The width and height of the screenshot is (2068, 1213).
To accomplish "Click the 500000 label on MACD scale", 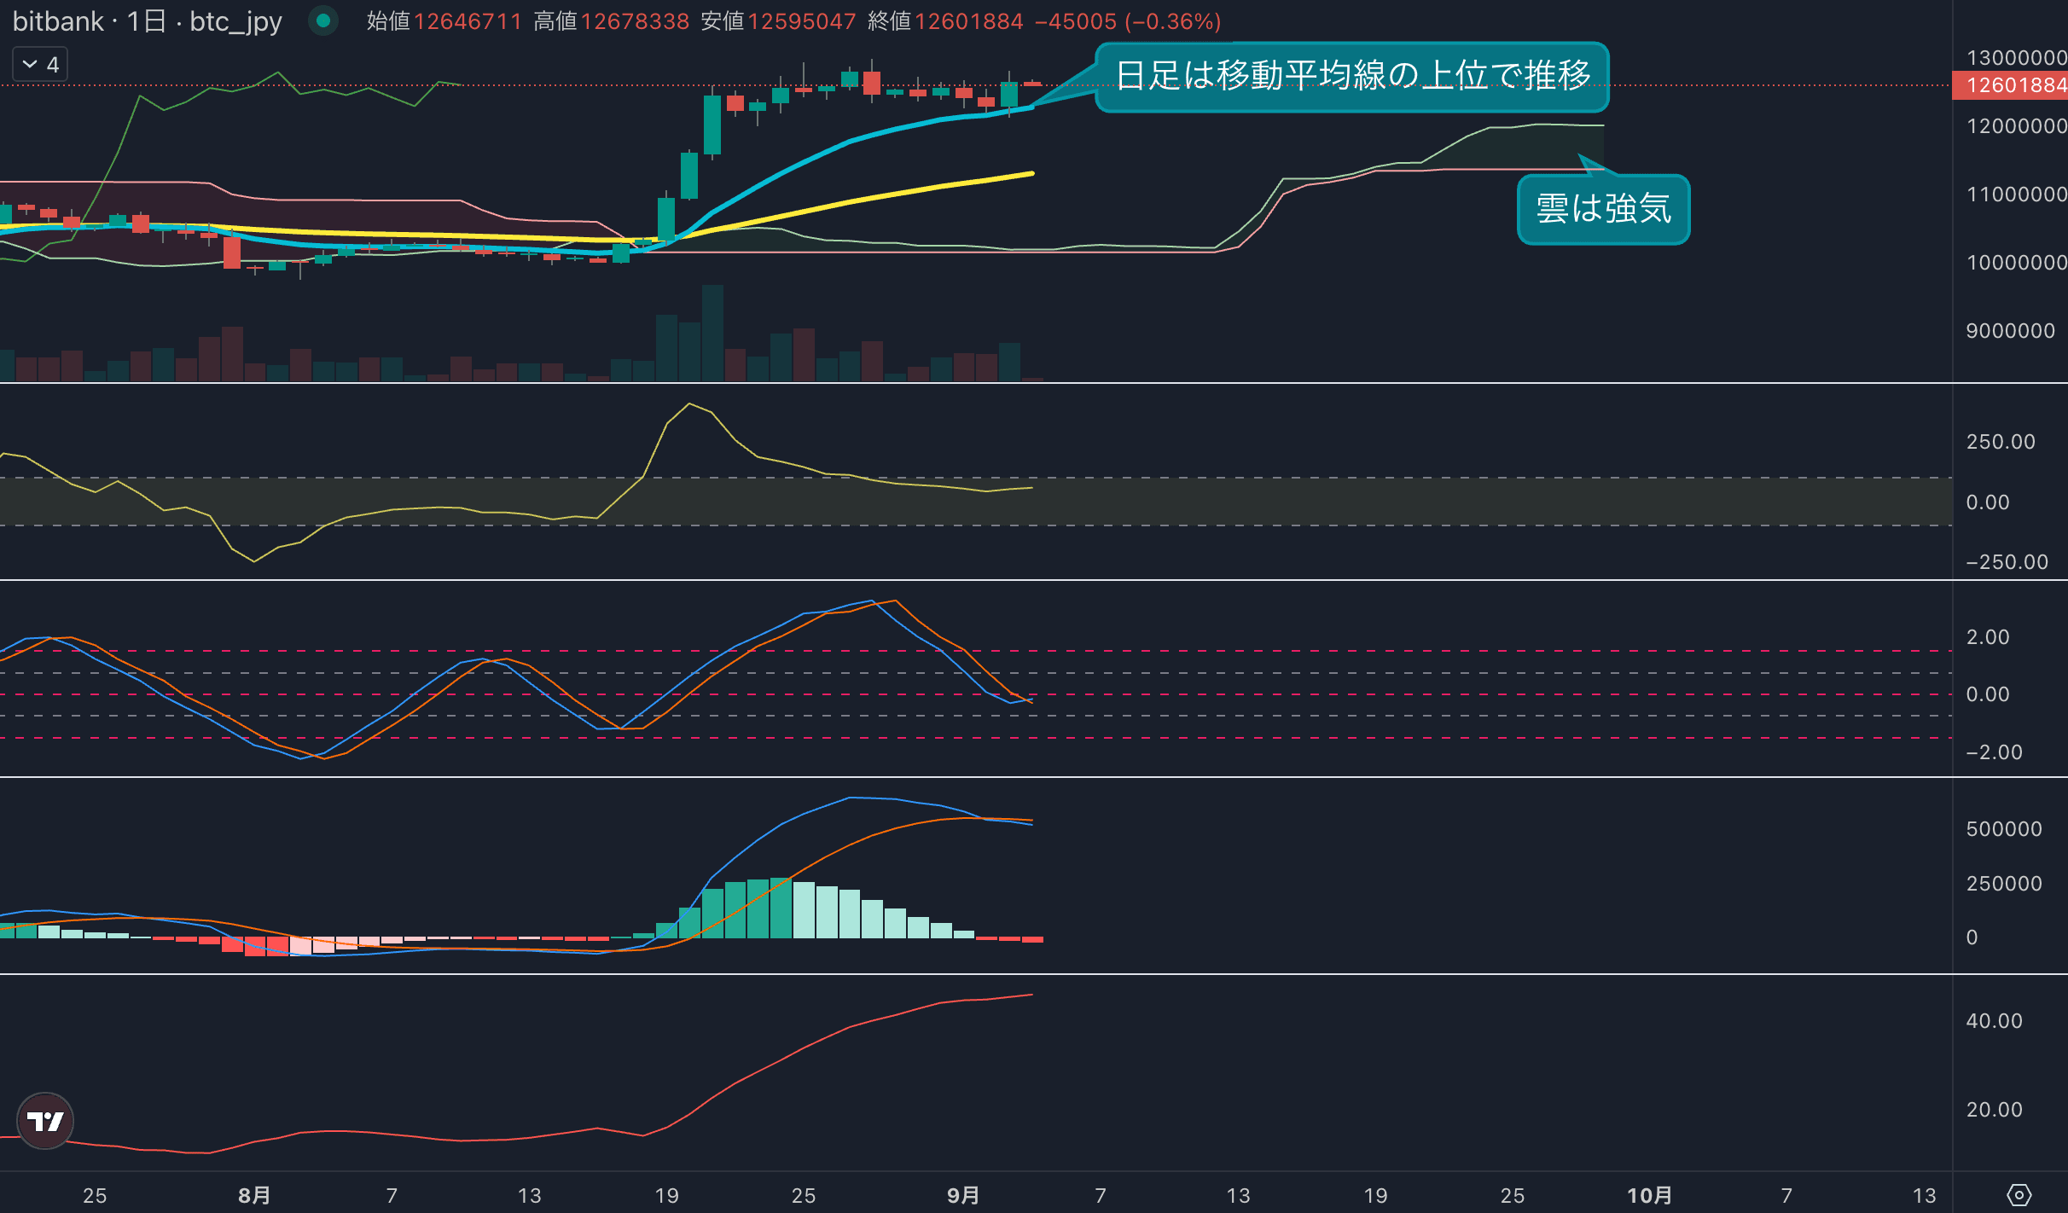I will pos(2003,829).
